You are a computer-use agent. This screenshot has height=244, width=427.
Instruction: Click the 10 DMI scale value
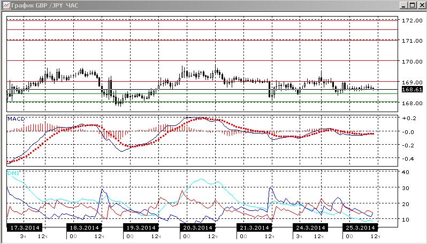[x=406, y=219]
